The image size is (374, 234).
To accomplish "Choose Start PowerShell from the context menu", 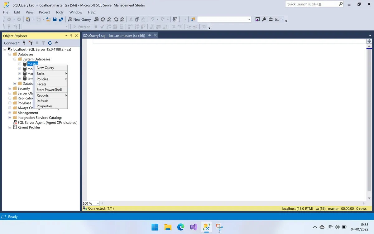I will click(50, 90).
